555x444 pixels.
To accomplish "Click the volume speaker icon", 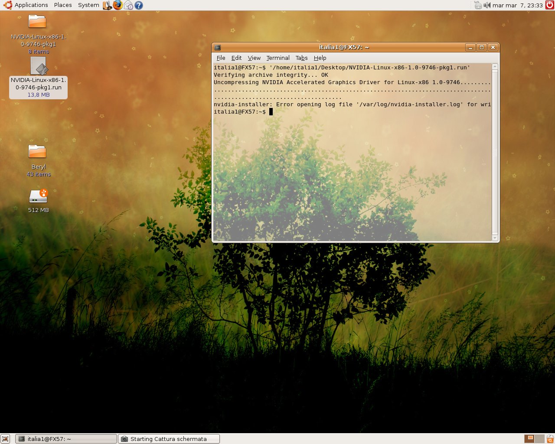I will (487, 5).
